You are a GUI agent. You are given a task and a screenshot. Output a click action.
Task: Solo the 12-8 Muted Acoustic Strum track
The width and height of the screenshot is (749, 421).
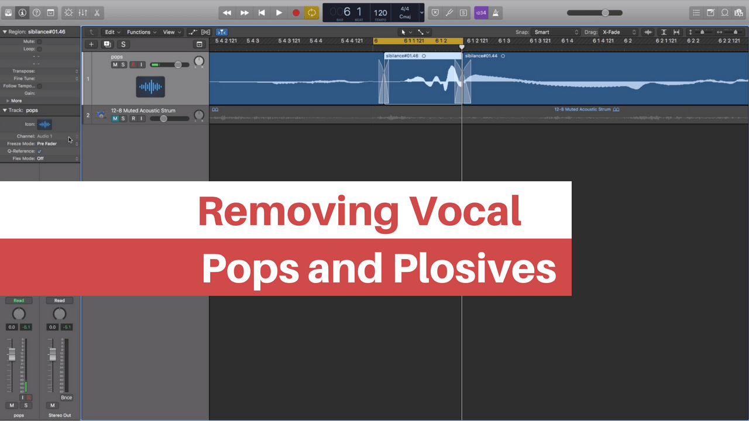click(123, 118)
